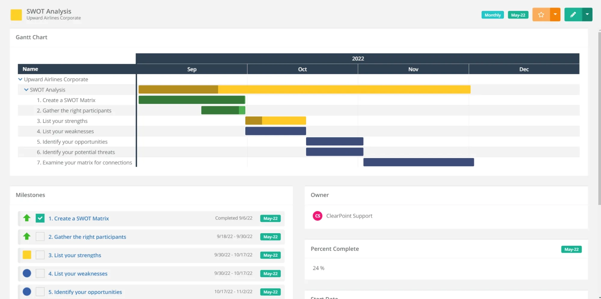The height and width of the screenshot is (299, 601).
Task: Uncheck the Create a SWOT Matrix milestone
Action: [40, 218]
